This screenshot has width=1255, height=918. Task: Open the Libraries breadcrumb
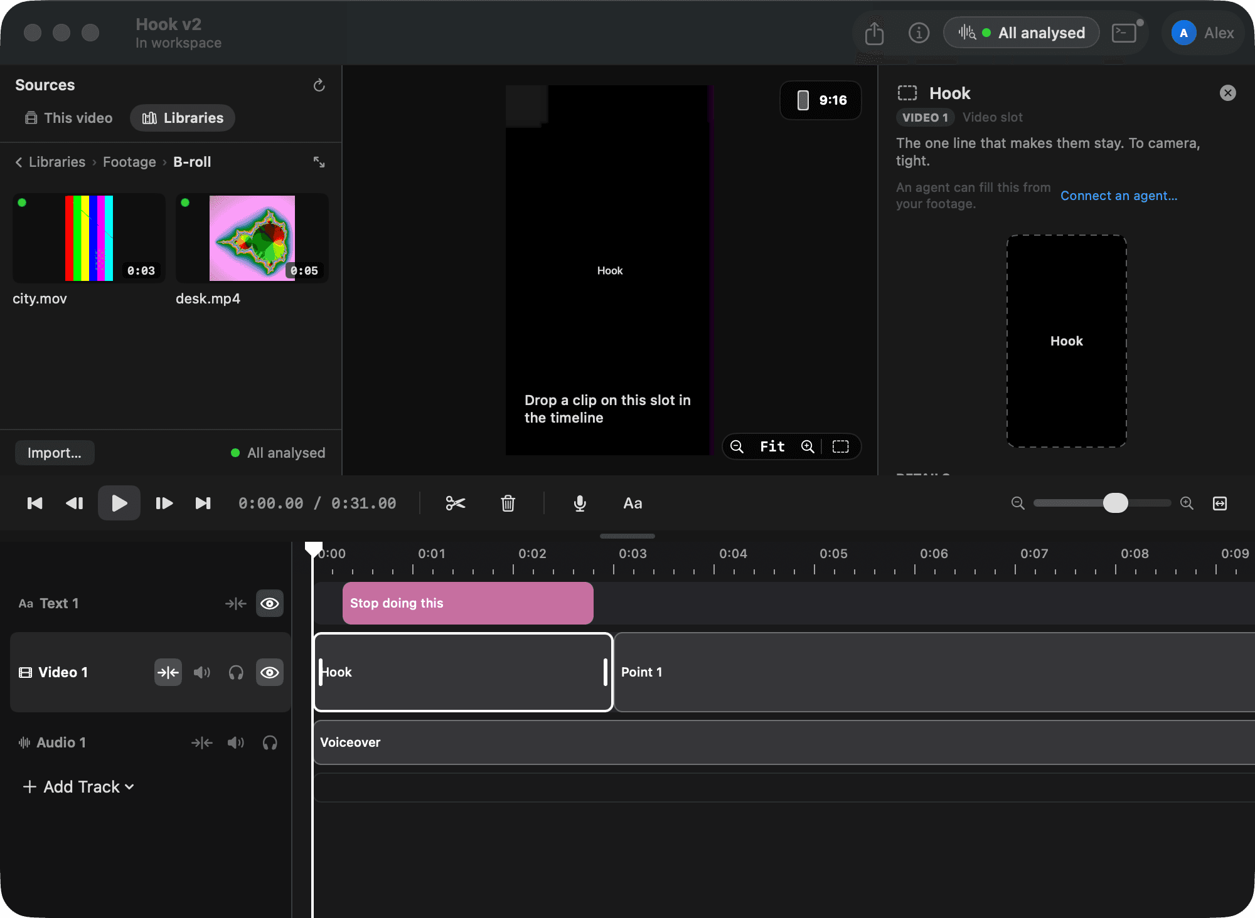(x=57, y=162)
